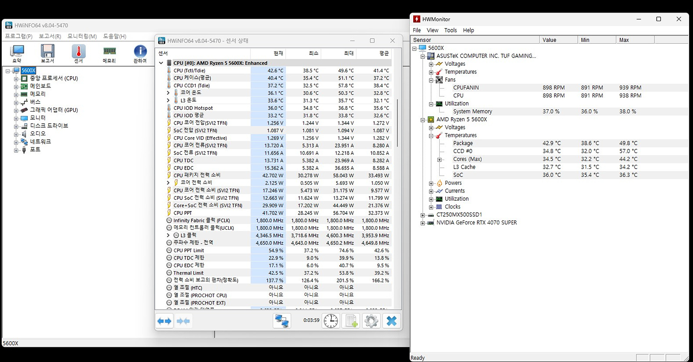Click the 그래픽 어댑터 GPU card icon
This screenshot has height=362, width=693.
tap(24, 110)
